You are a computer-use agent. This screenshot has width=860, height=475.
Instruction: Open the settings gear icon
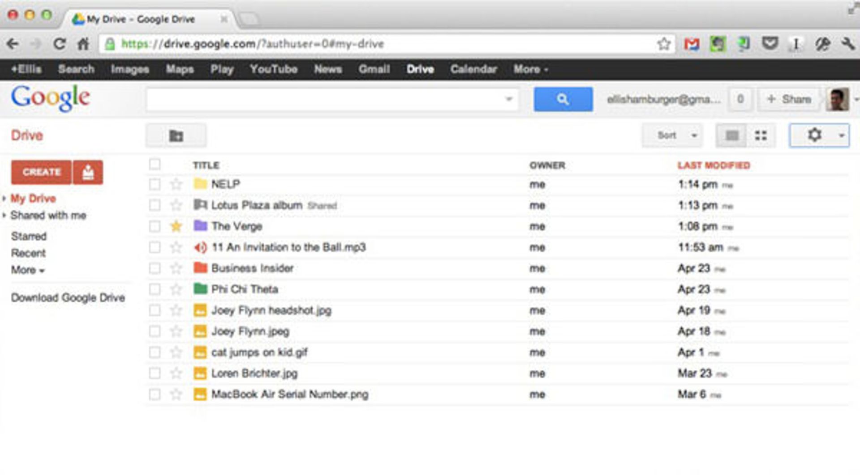click(x=814, y=135)
